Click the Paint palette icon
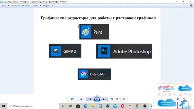Screen dimensions: 194x109 click(x=86, y=32)
